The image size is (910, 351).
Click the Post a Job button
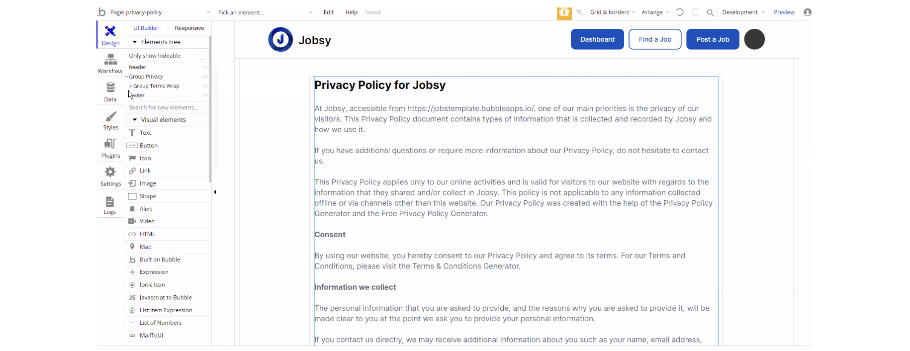712,39
